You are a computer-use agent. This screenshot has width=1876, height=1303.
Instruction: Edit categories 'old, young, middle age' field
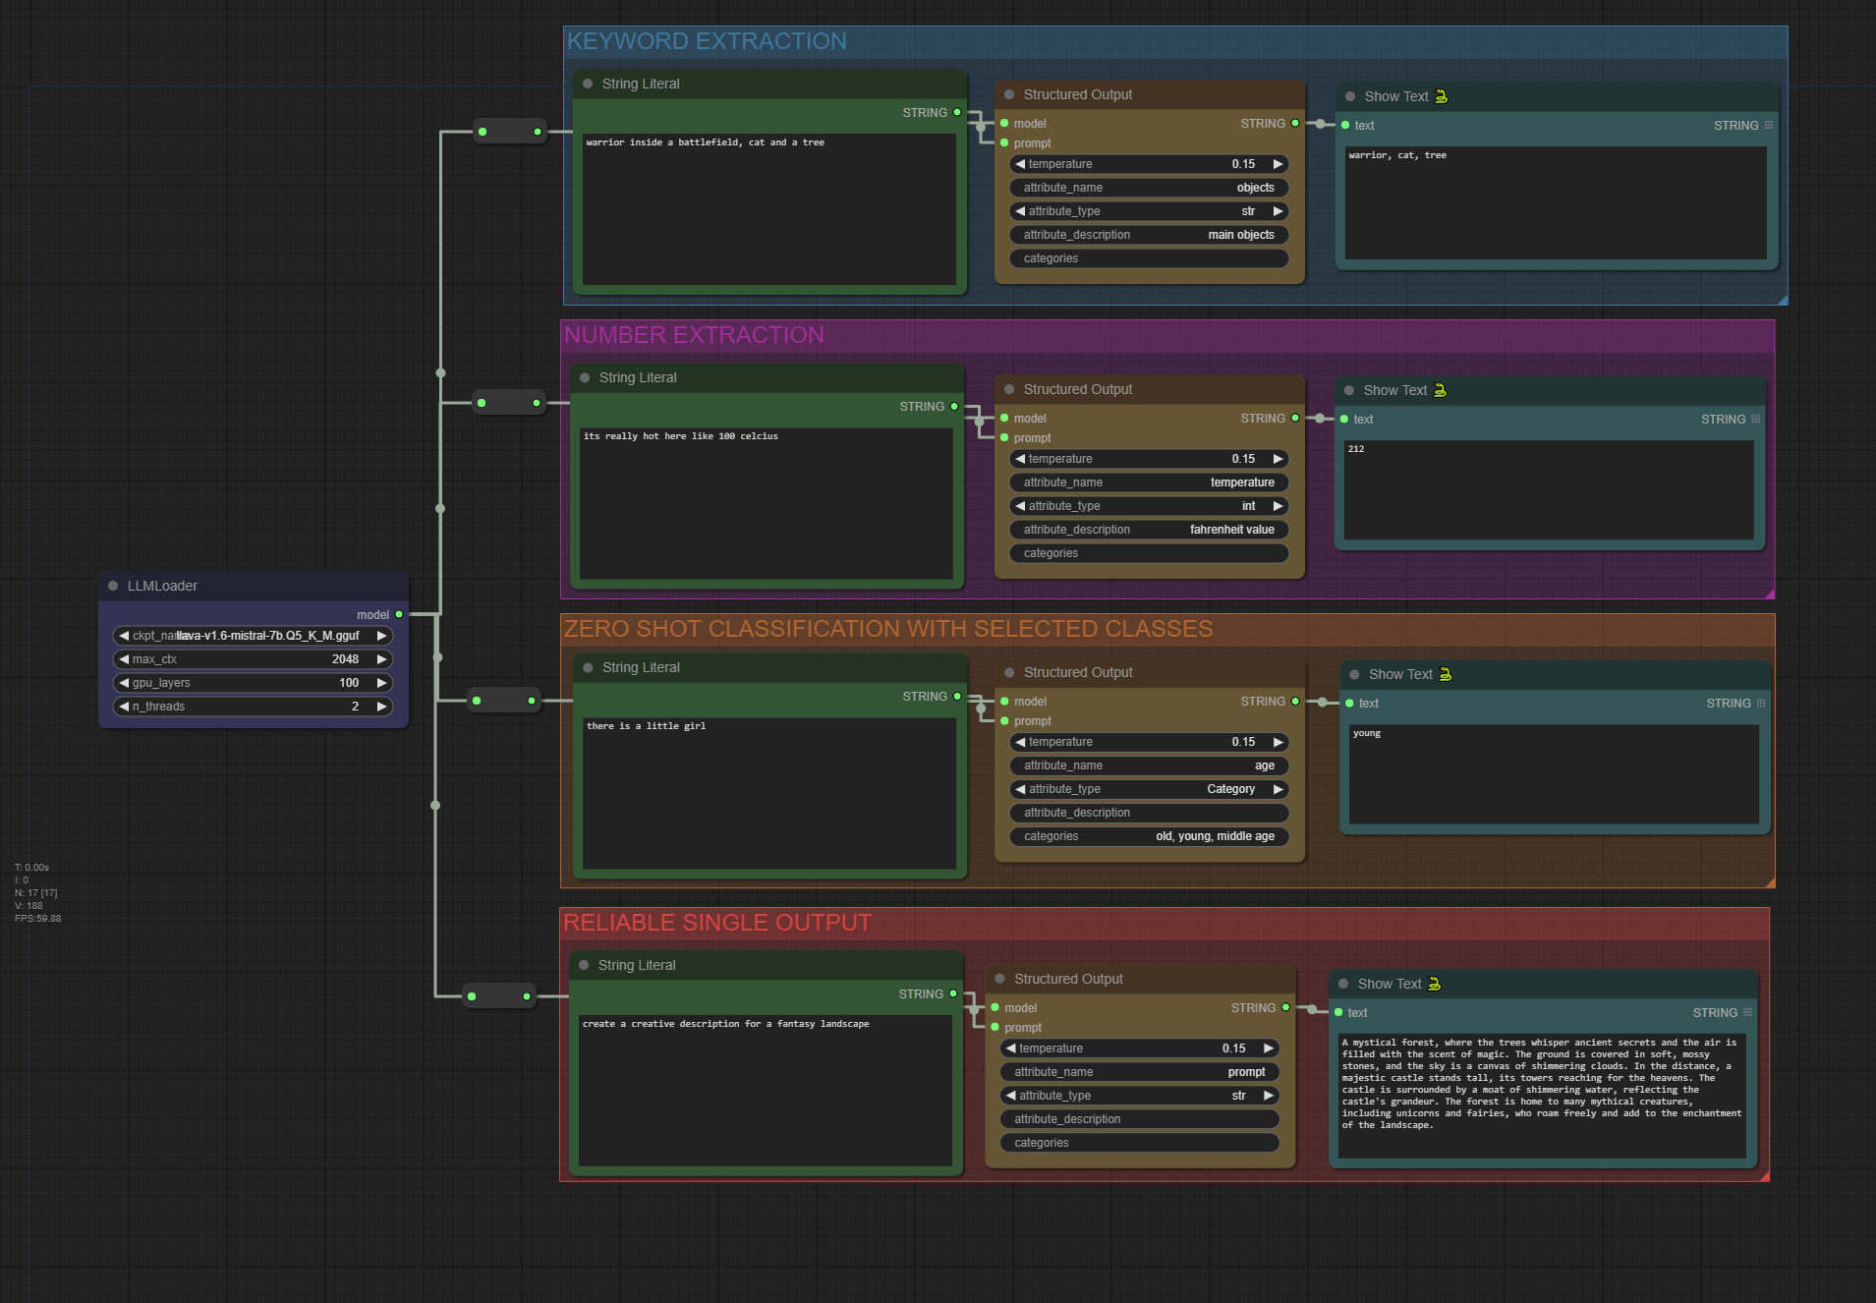coord(1149,836)
